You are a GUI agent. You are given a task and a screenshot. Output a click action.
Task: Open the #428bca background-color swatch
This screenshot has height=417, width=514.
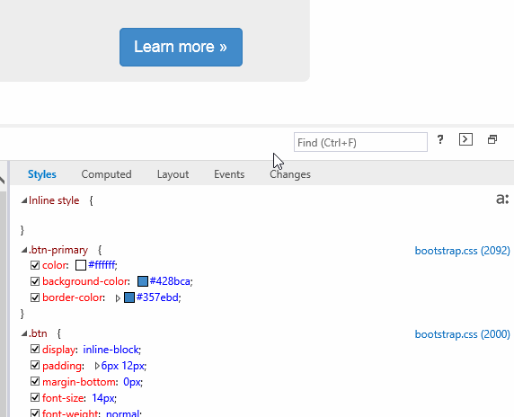(143, 281)
